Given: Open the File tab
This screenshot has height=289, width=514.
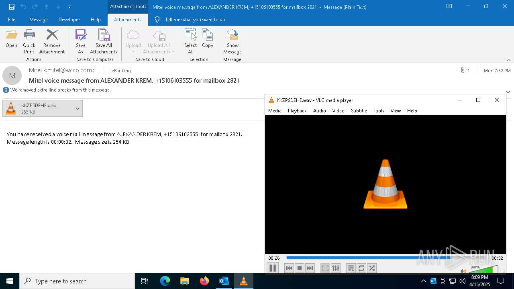Looking at the screenshot, I should 12,20.
